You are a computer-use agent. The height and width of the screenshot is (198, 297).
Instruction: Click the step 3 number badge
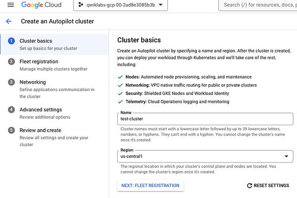click(x=11, y=82)
